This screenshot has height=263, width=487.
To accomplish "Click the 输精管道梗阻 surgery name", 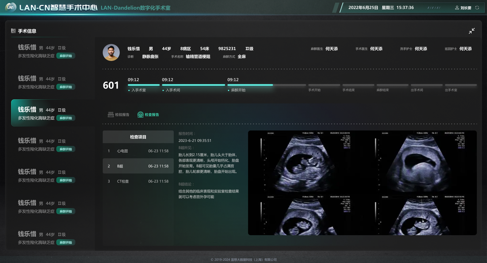I will [198, 56].
